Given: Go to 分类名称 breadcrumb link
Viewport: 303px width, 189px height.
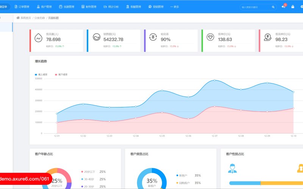Looking at the screenshot, I should pos(40,18).
